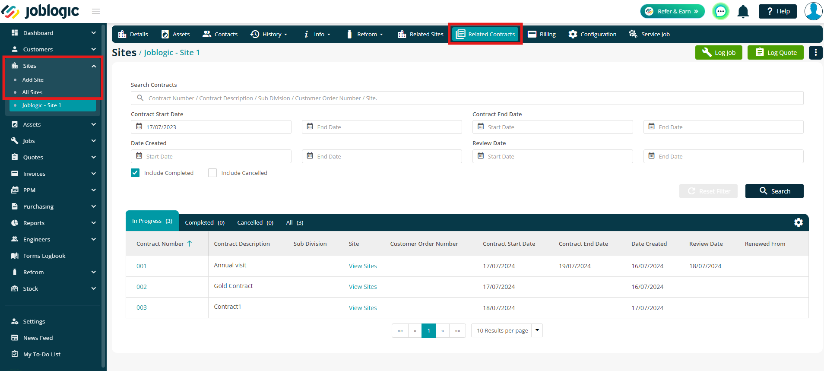Click the Customers sidebar icon

15,49
